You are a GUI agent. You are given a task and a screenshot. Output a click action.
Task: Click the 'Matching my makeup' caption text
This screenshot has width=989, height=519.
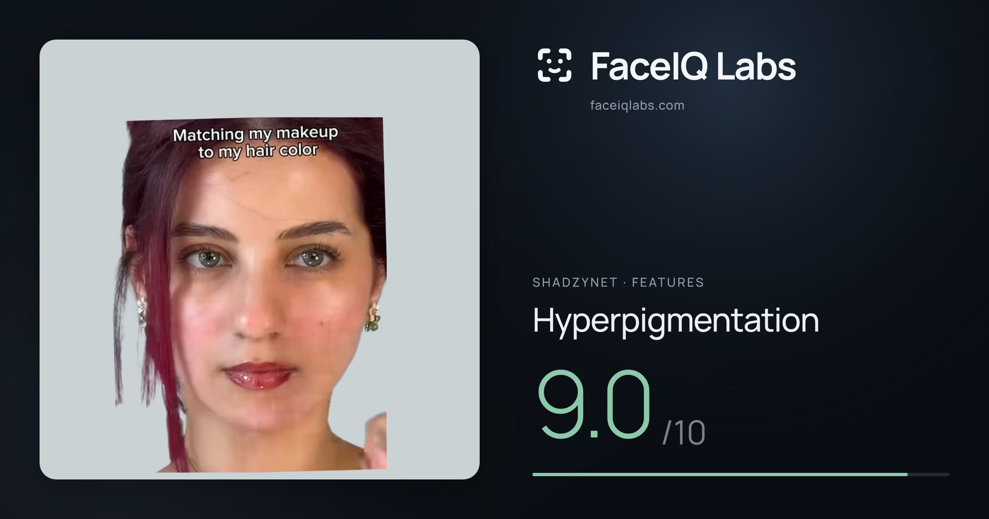255,133
